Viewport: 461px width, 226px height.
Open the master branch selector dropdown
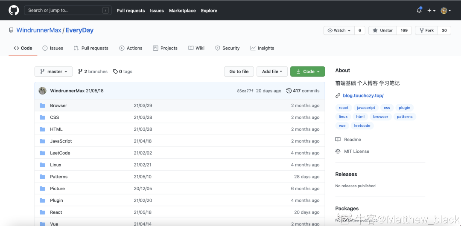pos(53,72)
